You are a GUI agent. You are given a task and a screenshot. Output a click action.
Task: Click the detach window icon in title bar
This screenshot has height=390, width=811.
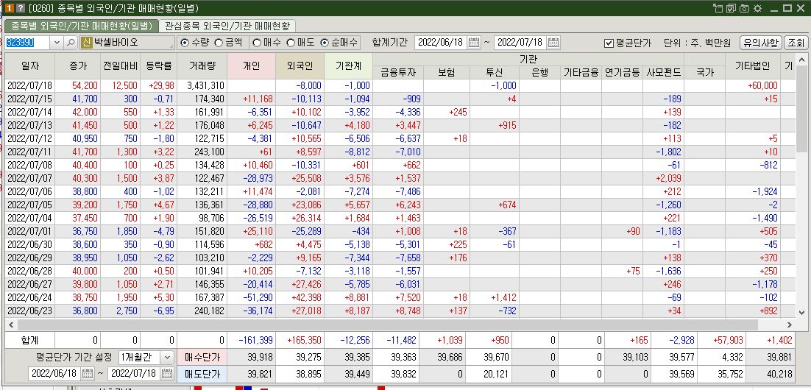[x=718, y=8]
